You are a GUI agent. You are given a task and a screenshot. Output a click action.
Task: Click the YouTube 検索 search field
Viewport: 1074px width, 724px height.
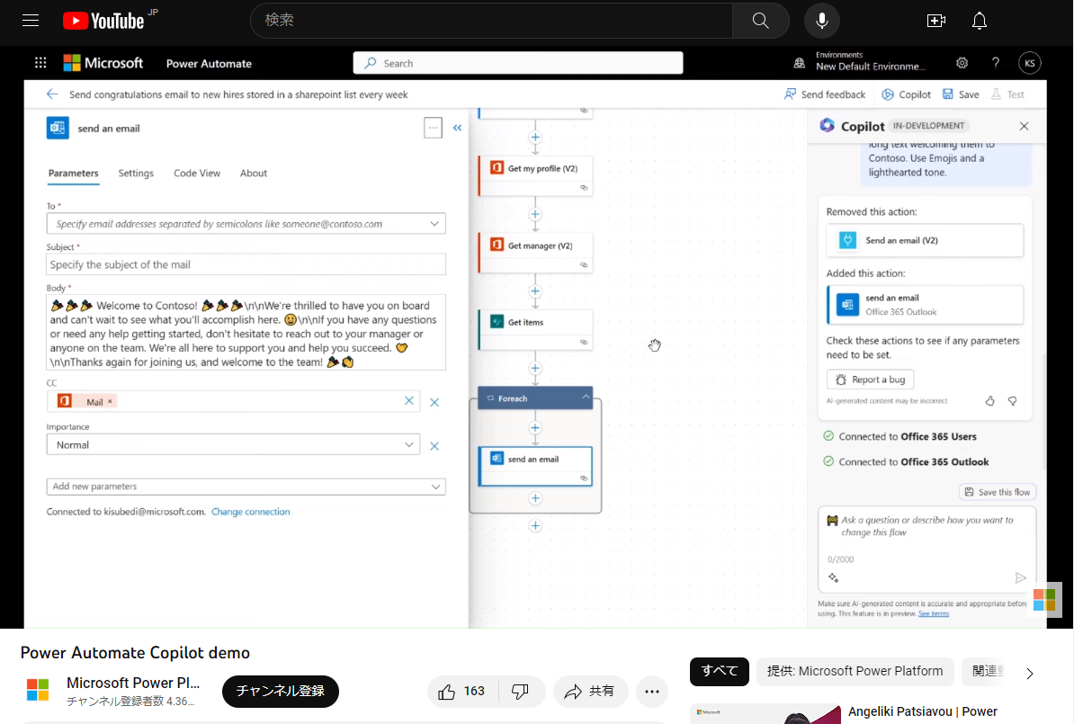click(x=491, y=21)
